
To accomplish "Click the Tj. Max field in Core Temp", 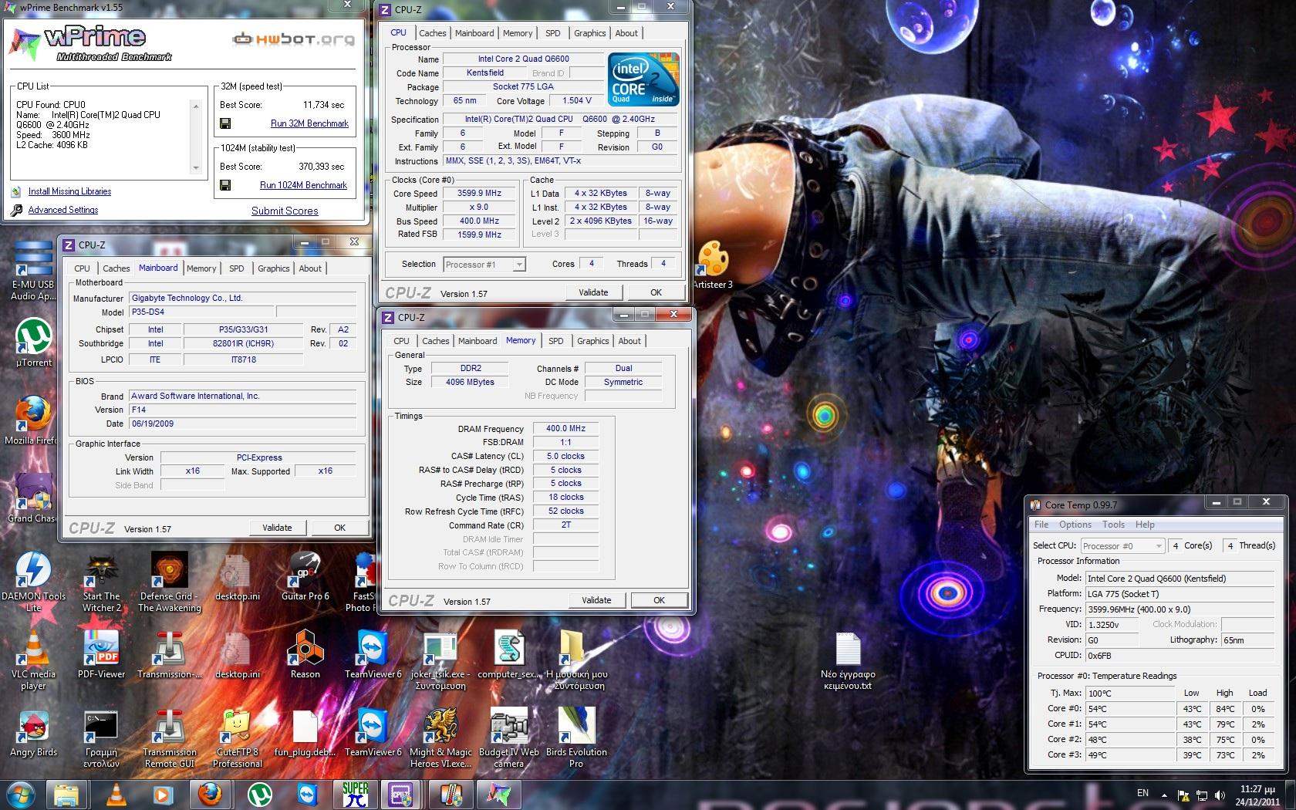I will point(1129,694).
